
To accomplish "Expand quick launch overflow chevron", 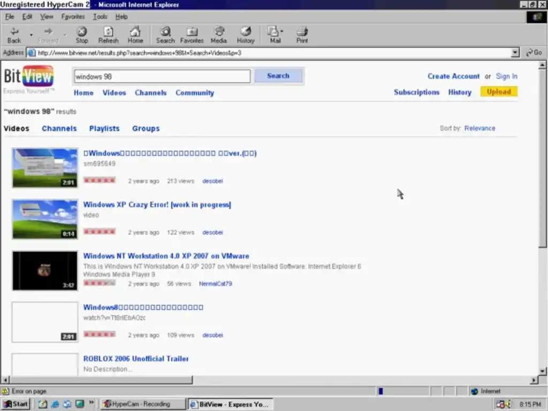I will click(91, 402).
